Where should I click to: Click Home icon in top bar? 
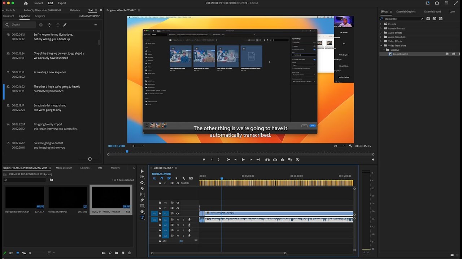point(26,3)
